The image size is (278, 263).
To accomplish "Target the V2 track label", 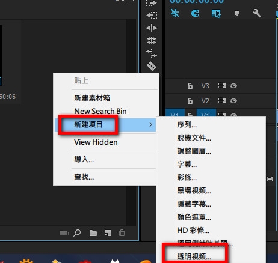I will (205, 101).
